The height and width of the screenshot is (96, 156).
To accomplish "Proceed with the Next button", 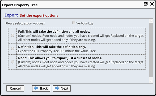I will pyautogui.click(x=62, y=88).
